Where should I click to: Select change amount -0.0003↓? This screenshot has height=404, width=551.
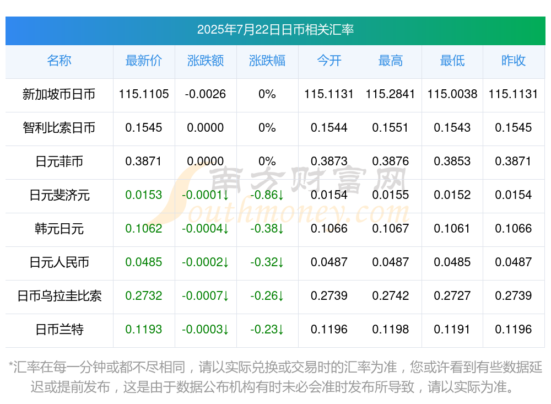click(205, 330)
